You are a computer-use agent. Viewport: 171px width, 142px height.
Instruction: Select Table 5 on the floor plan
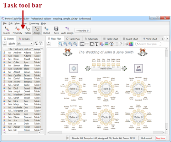(106, 117)
